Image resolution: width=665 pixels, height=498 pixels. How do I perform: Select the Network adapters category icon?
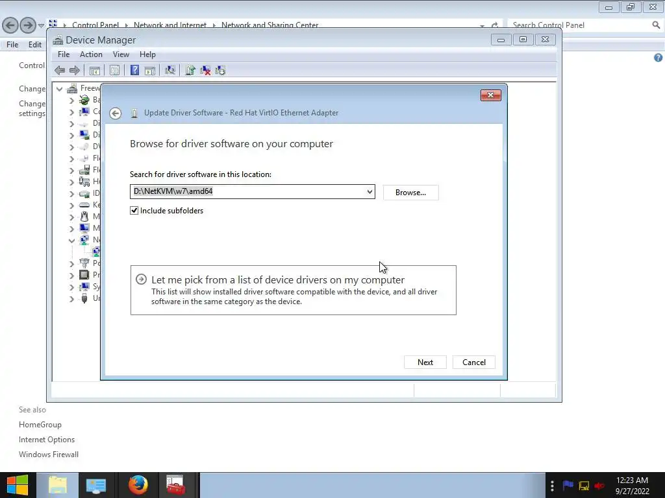pyautogui.click(x=84, y=240)
